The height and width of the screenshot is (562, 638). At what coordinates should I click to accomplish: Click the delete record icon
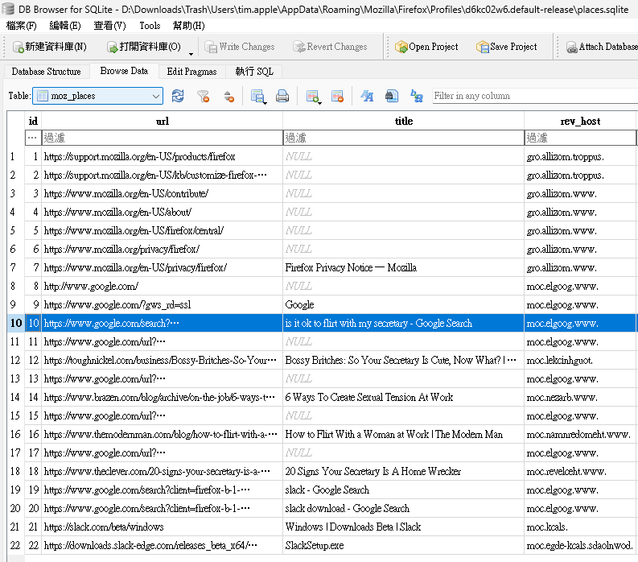(337, 96)
